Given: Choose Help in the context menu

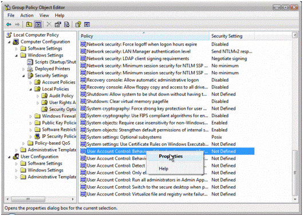Looking at the screenshot, I should (175, 169).
